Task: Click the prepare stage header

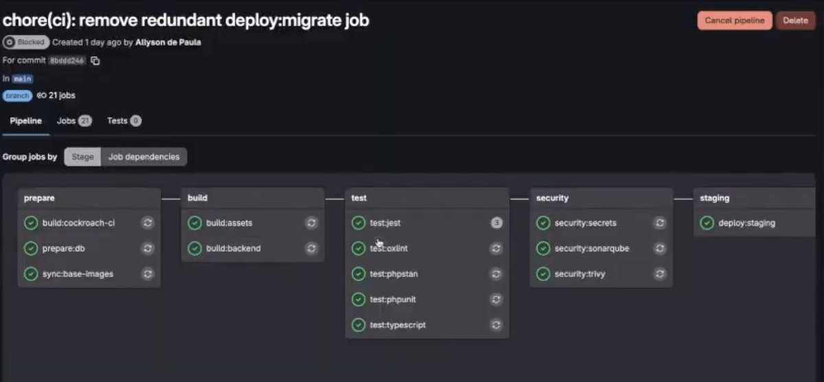Action: 39,198
